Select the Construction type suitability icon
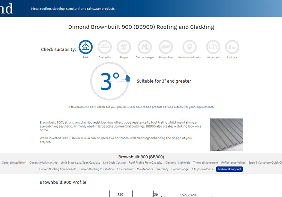 (x=145, y=47)
